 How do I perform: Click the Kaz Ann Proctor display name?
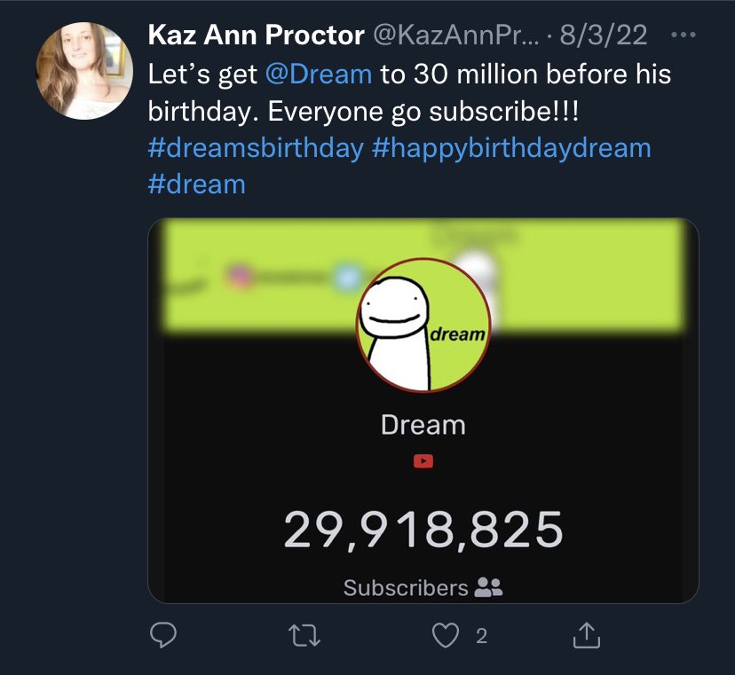click(x=256, y=35)
